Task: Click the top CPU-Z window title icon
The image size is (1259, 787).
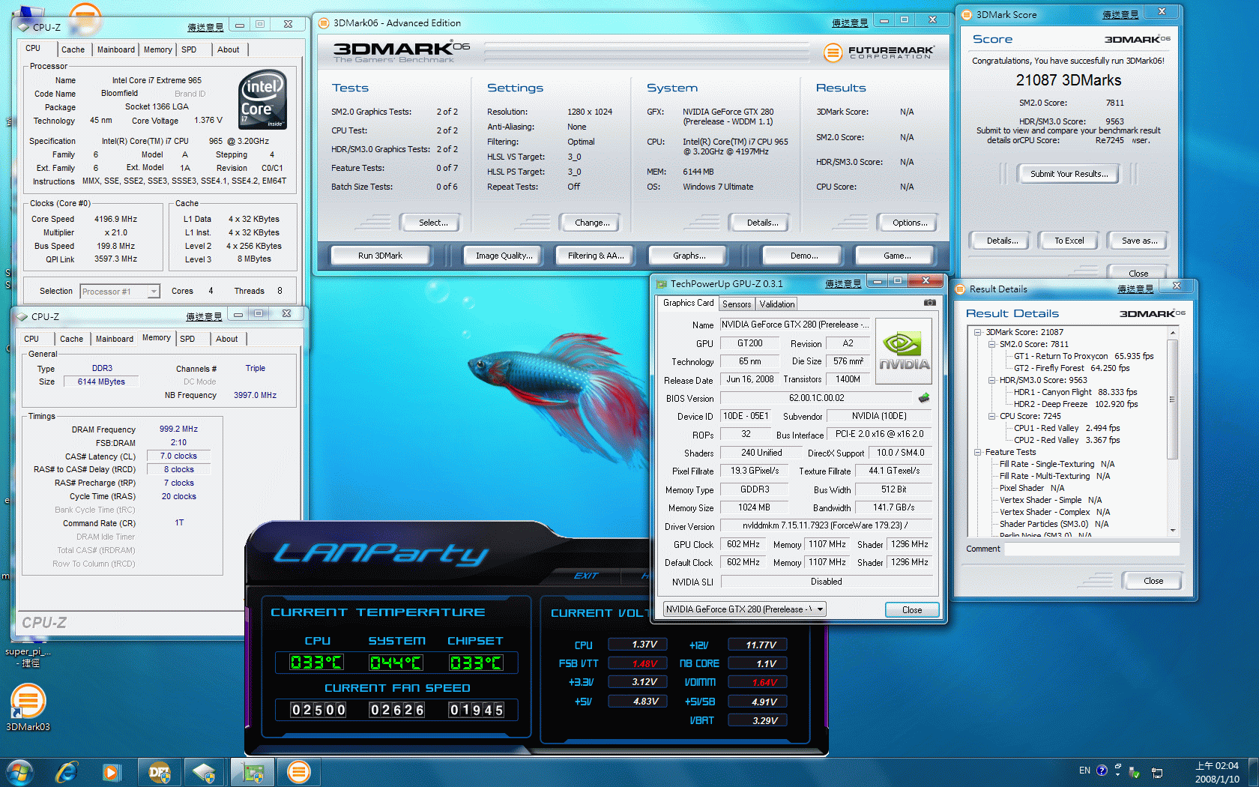Action: pyautogui.click(x=23, y=27)
